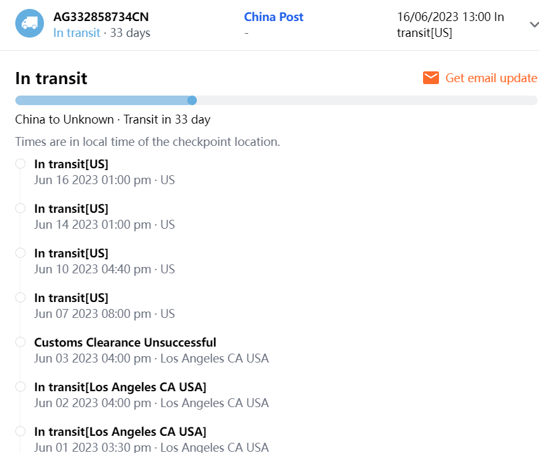Click the "China to Unknown" route summary text
The image size is (539, 453).
click(64, 119)
